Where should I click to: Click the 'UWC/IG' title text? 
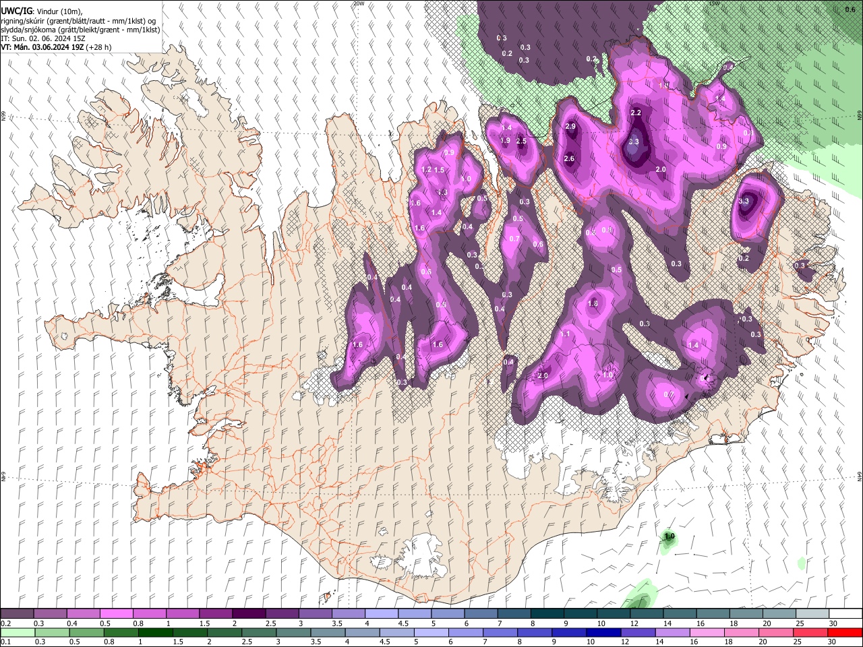[16, 11]
